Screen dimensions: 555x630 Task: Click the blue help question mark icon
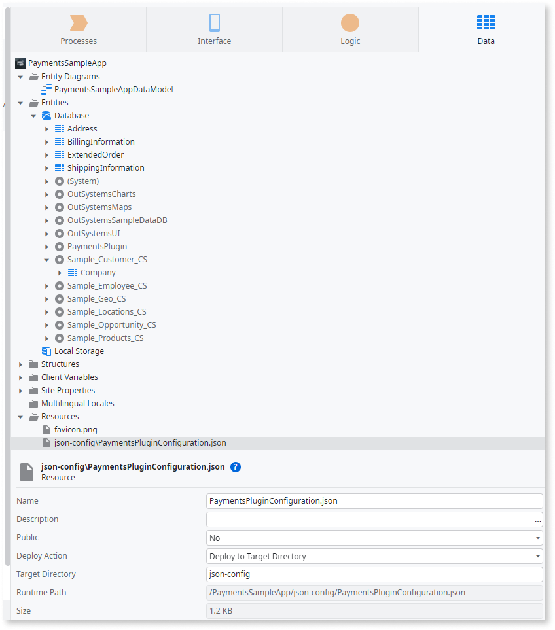236,467
